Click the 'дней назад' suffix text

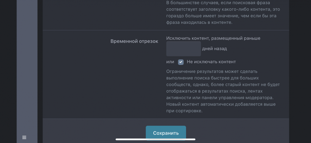[x=214, y=49]
